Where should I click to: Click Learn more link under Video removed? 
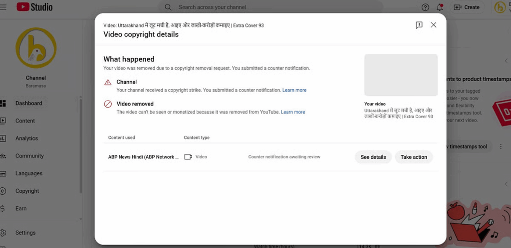[293, 112]
